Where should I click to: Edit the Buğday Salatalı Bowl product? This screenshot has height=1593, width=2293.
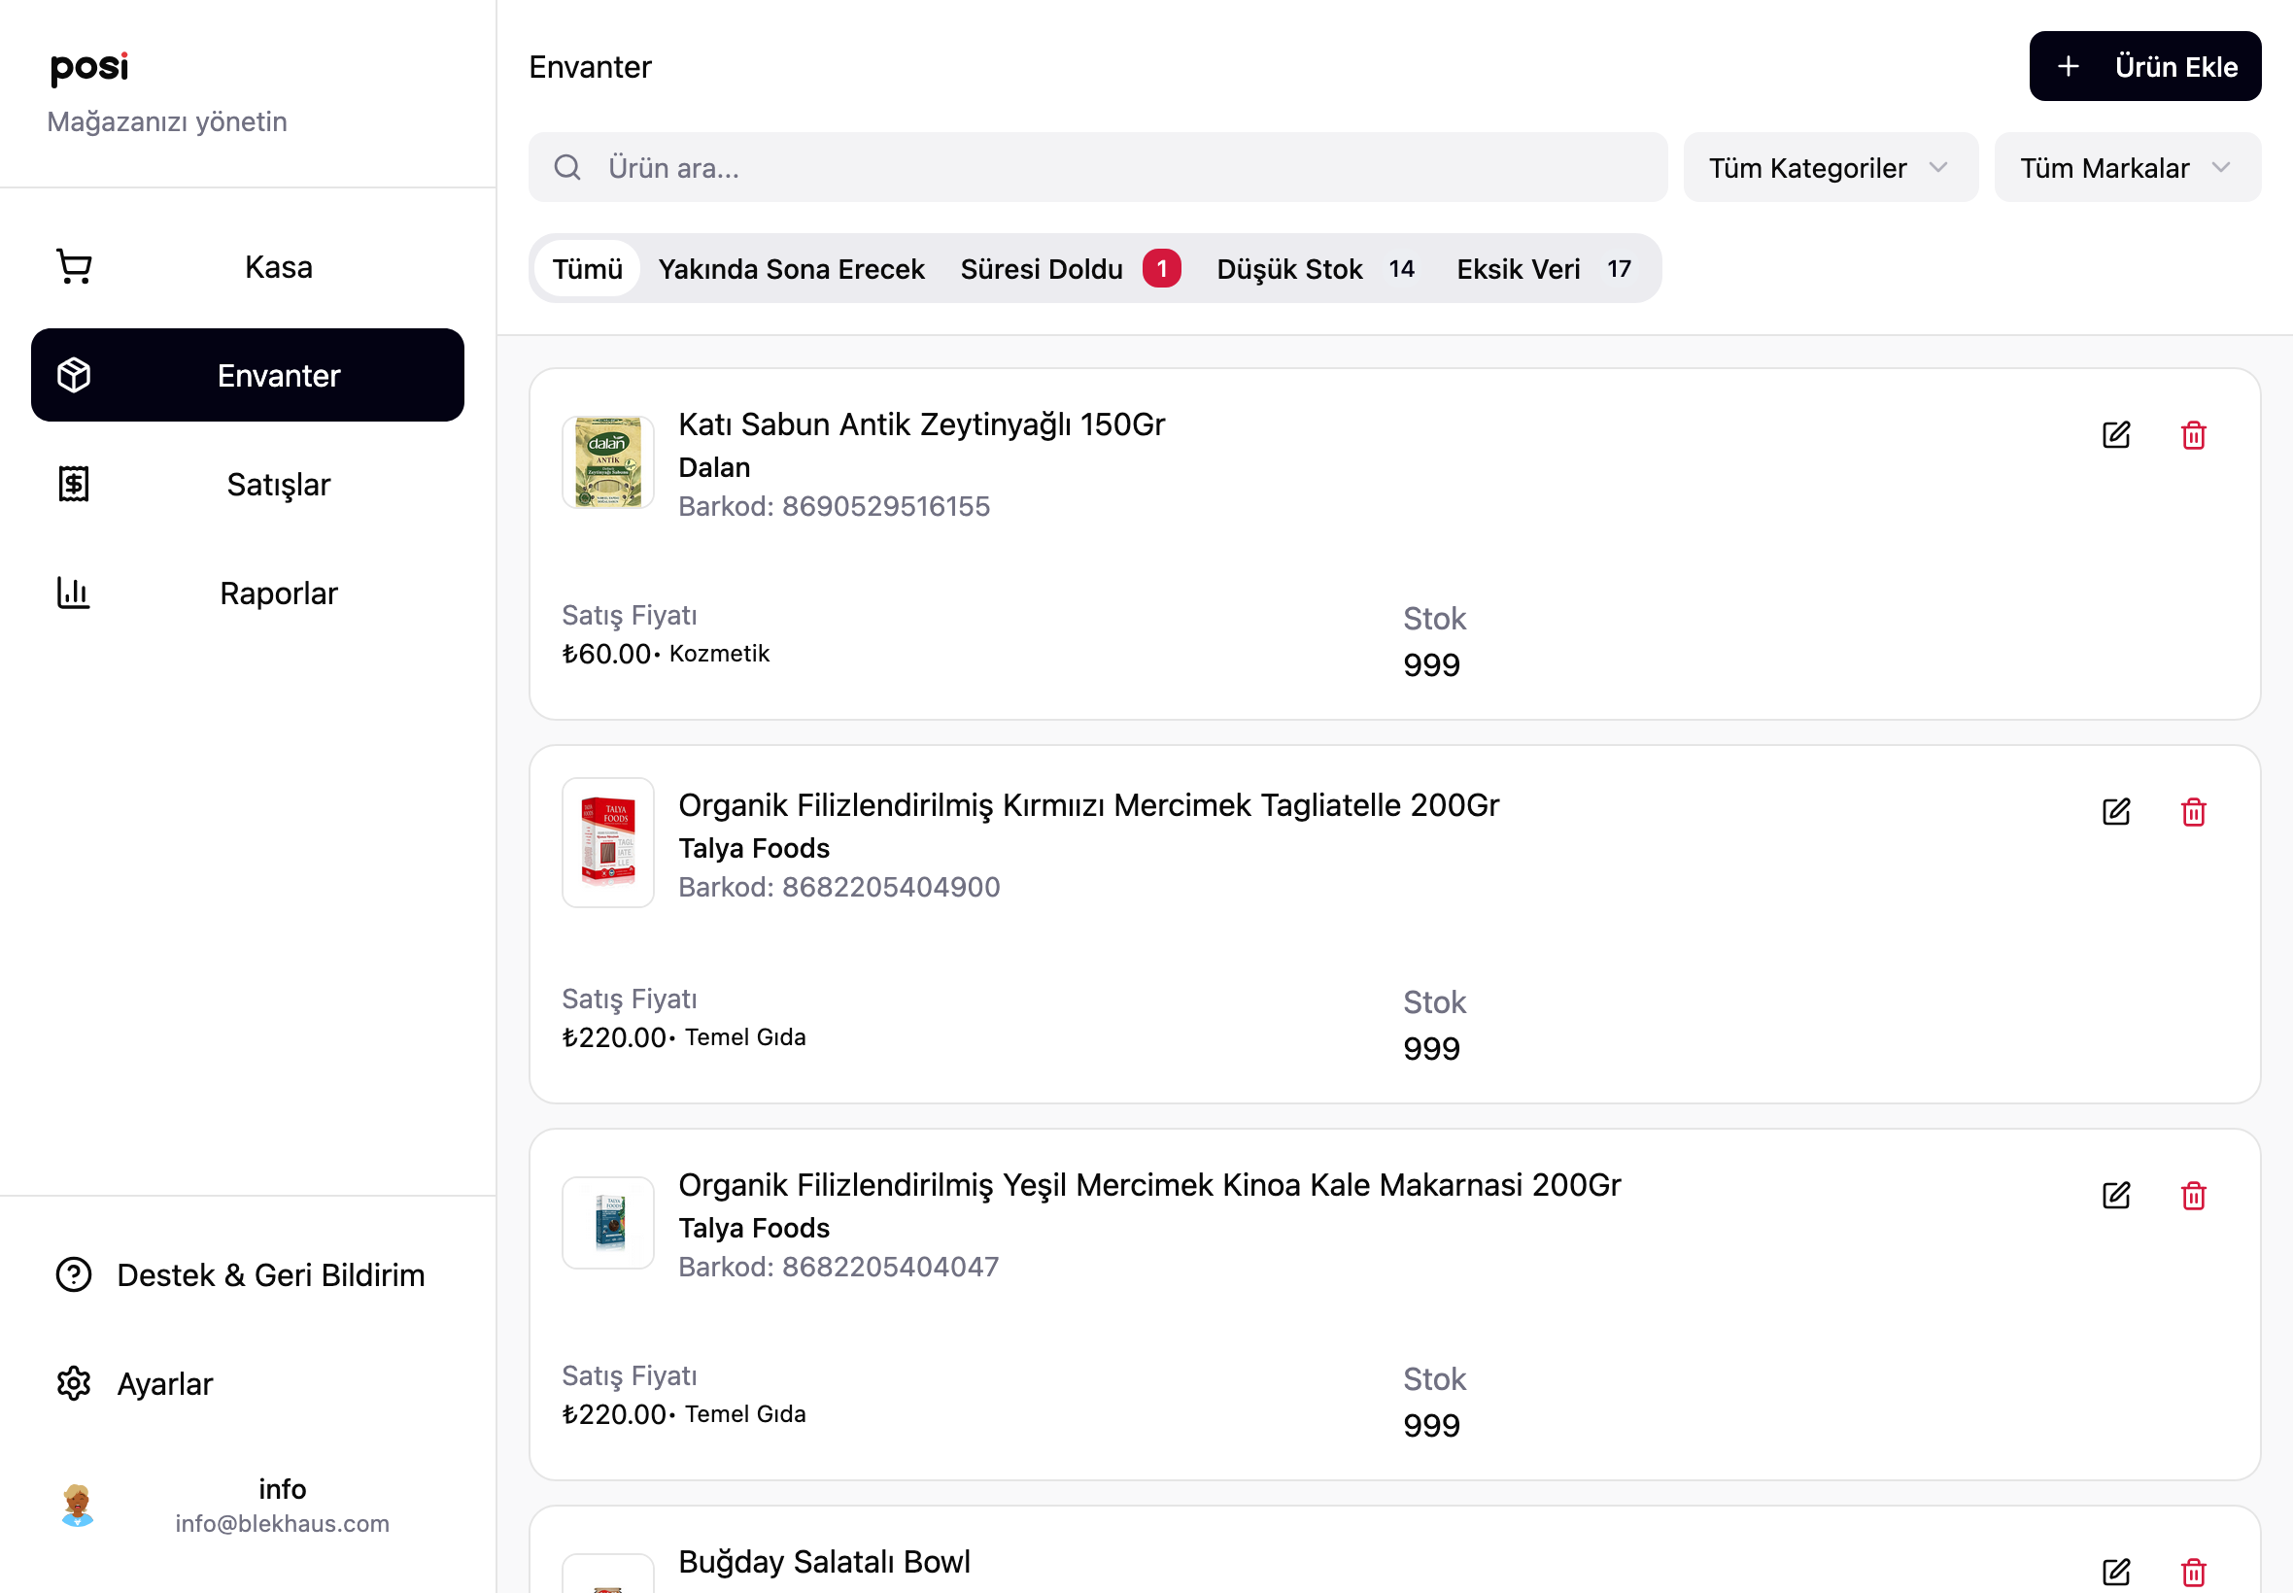pyautogui.click(x=2116, y=1572)
